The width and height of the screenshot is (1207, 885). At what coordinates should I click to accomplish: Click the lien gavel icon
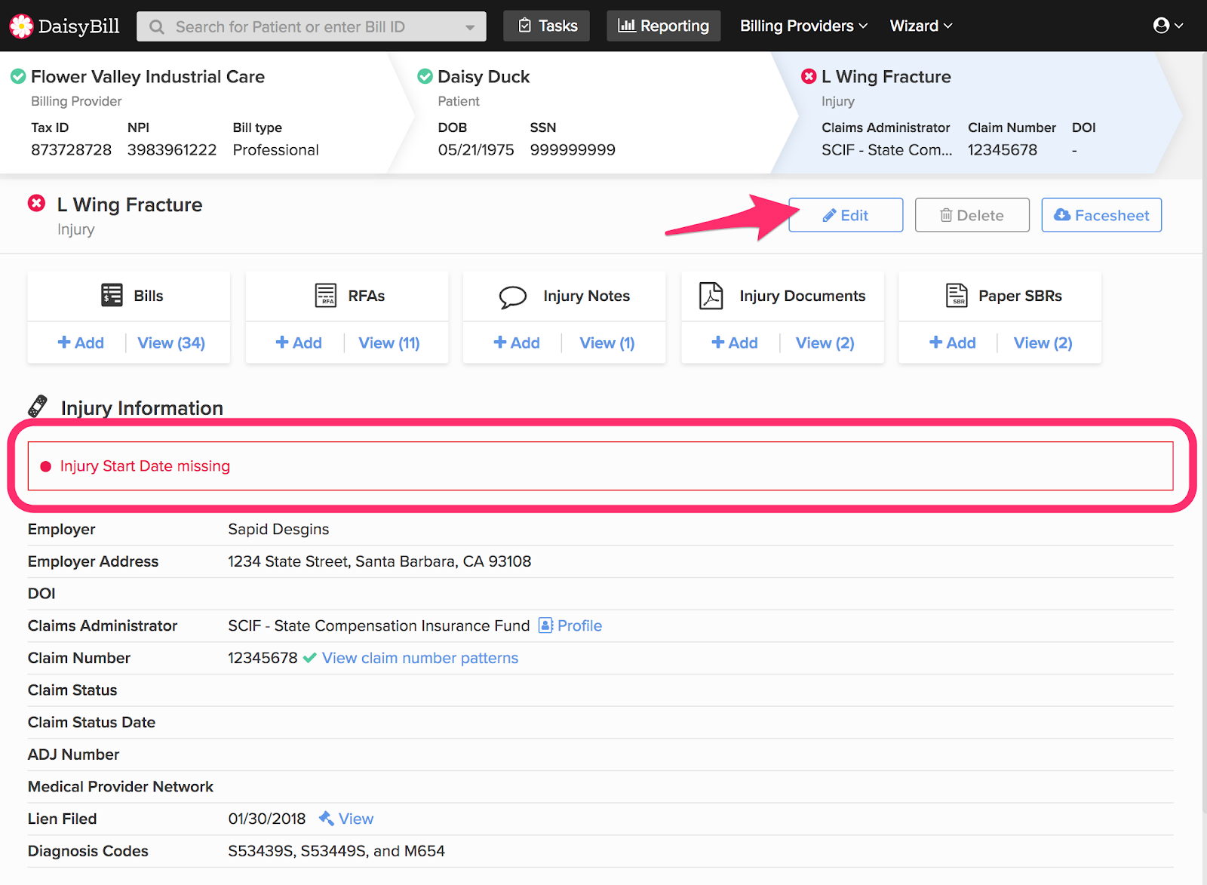pos(326,819)
